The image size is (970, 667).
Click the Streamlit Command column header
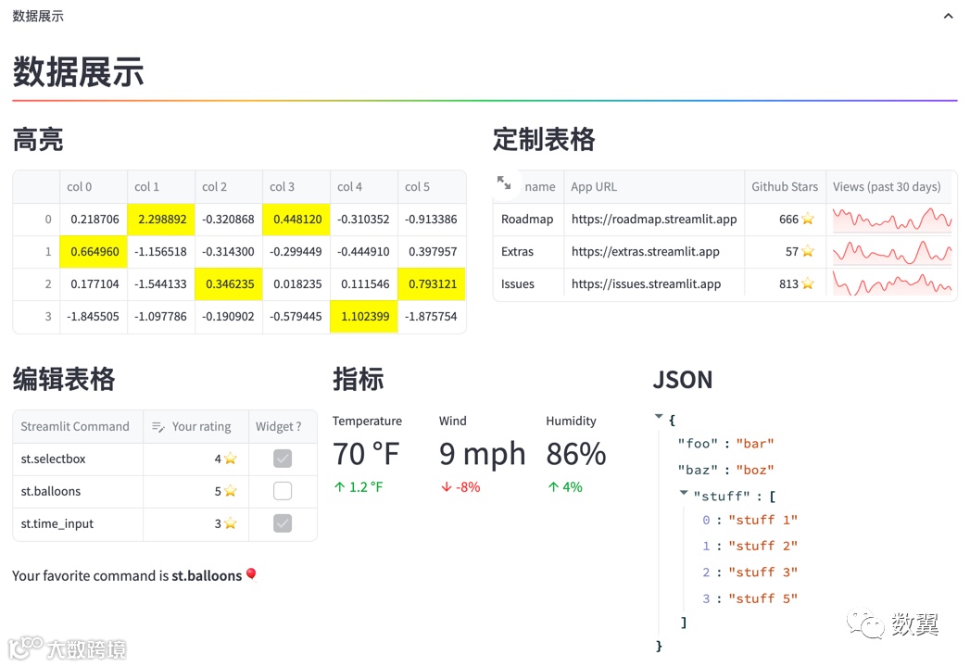point(78,426)
